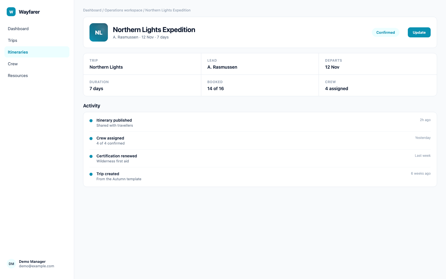The width and height of the screenshot is (446, 279).
Task: Click the '2h ago' timestamp
Action: [x=425, y=120]
